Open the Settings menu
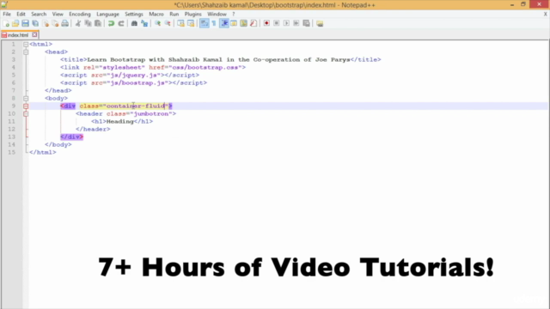550x309 pixels. tap(134, 14)
